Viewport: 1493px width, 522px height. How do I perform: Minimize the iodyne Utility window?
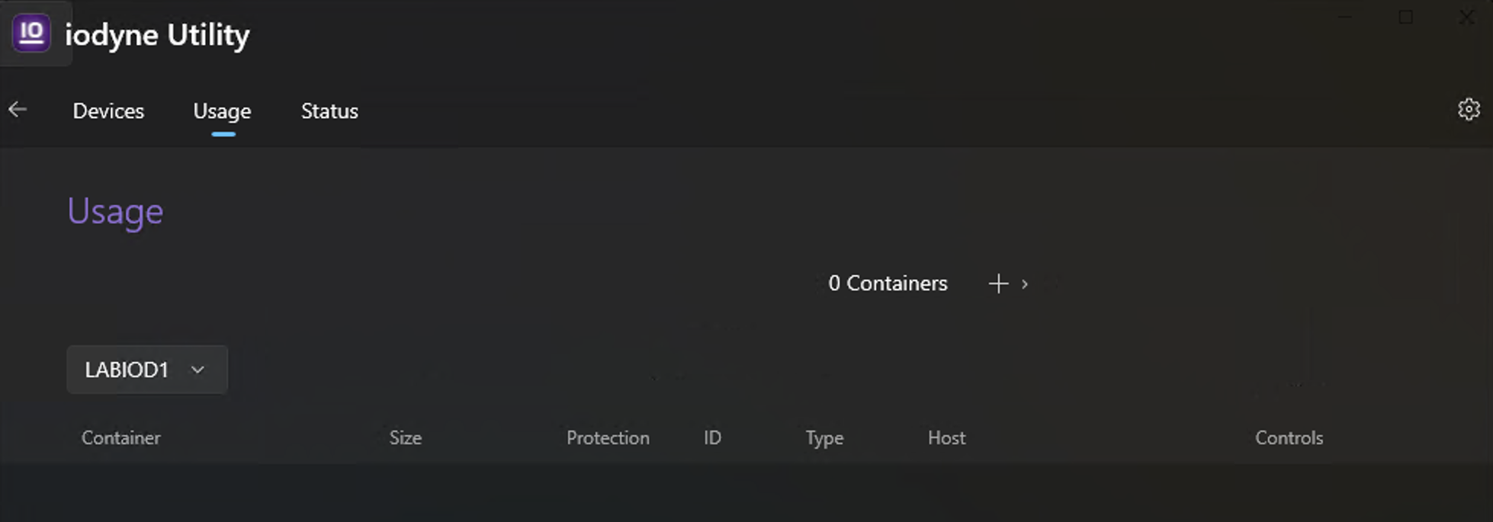point(1346,17)
